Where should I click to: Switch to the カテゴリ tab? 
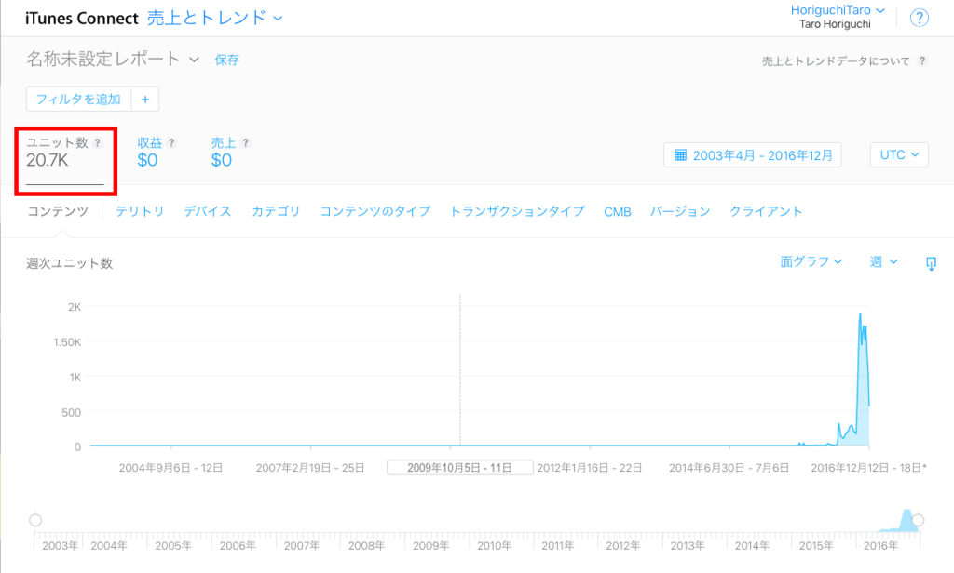click(276, 211)
